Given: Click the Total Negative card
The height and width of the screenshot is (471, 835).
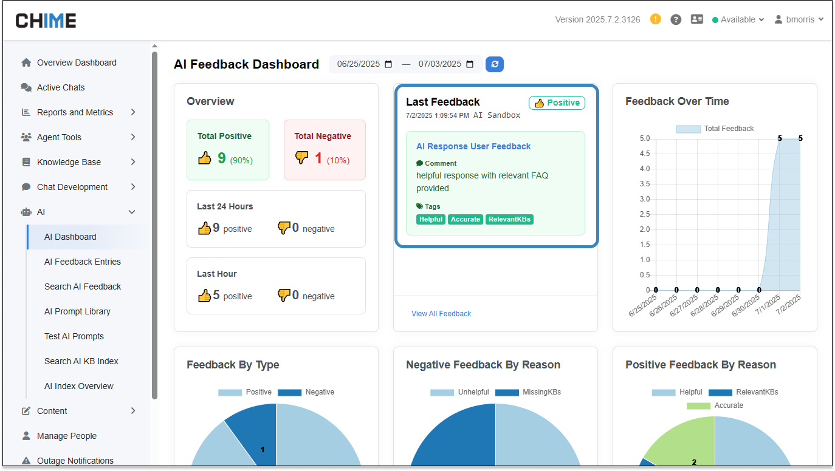Looking at the screenshot, I should 325,150.
